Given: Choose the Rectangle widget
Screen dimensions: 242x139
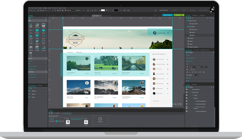Looking at the screenshot, I should tap(37, 31).
